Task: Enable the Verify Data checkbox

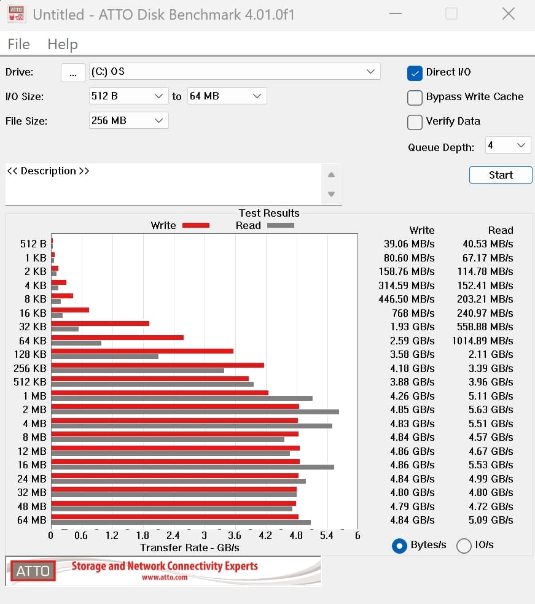Action: pos(415,122)
